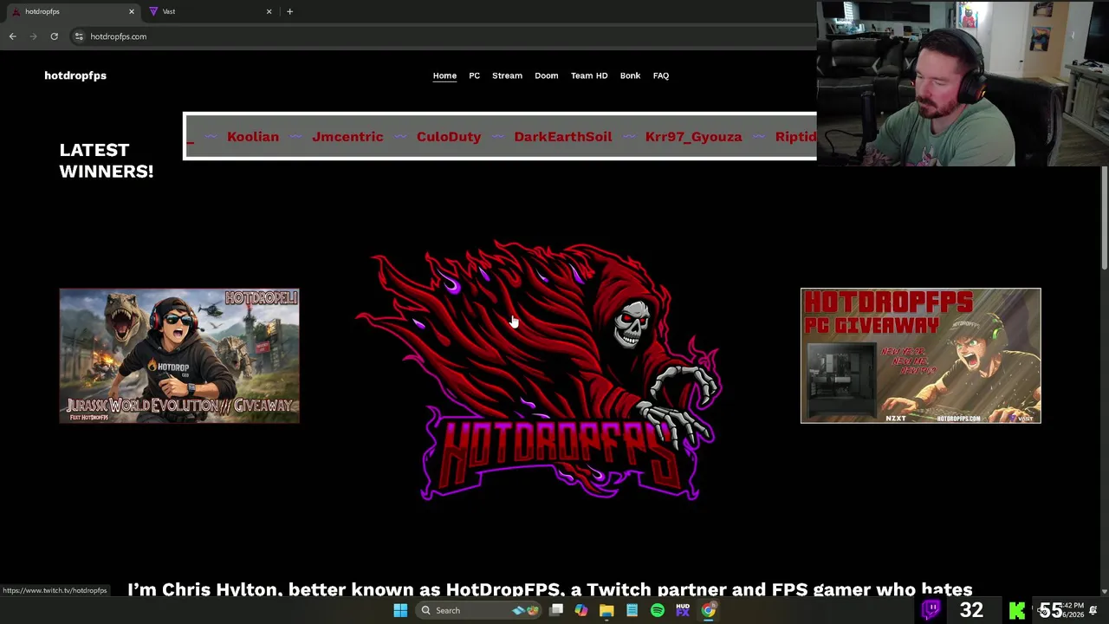Go to the Stream page

(507, 75)
